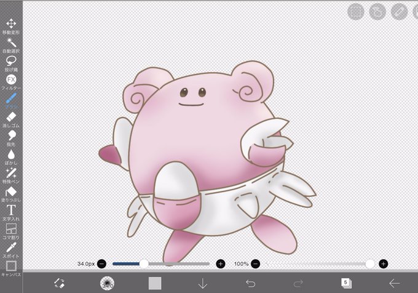Tap the 100% opacity value
This screenshot has height=293, width=418.
241,264
